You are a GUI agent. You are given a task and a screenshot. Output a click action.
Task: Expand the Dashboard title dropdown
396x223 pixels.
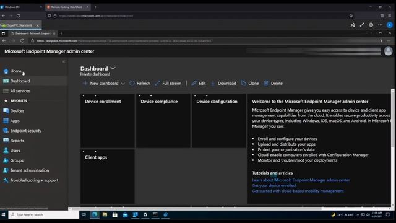[113, 68]
